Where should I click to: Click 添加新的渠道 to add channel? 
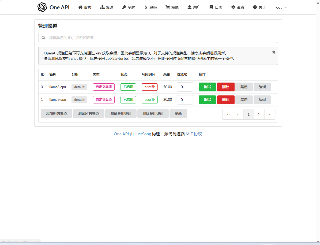point(56,113)
